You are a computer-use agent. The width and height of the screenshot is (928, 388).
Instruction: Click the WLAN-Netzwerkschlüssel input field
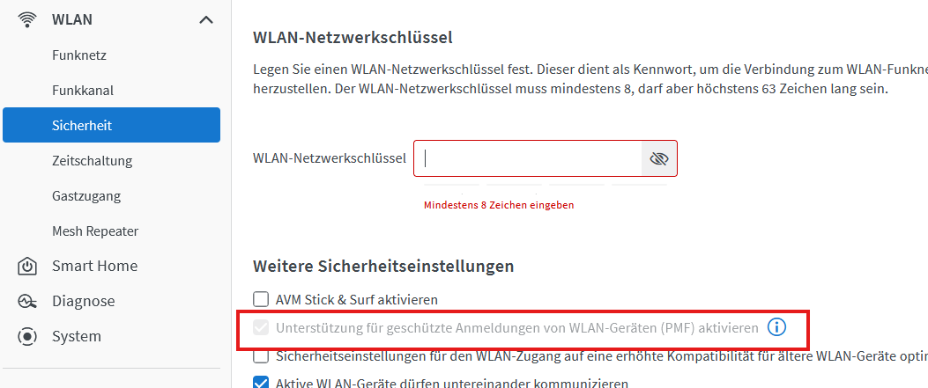(x=527, y=158)
